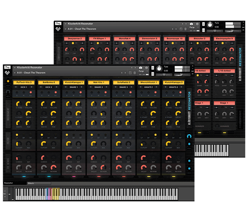The height and width of the screenshot is (222, 248).
Task: Click the full 1/16 dotted button in the back window
Action: tap(224, 71)
